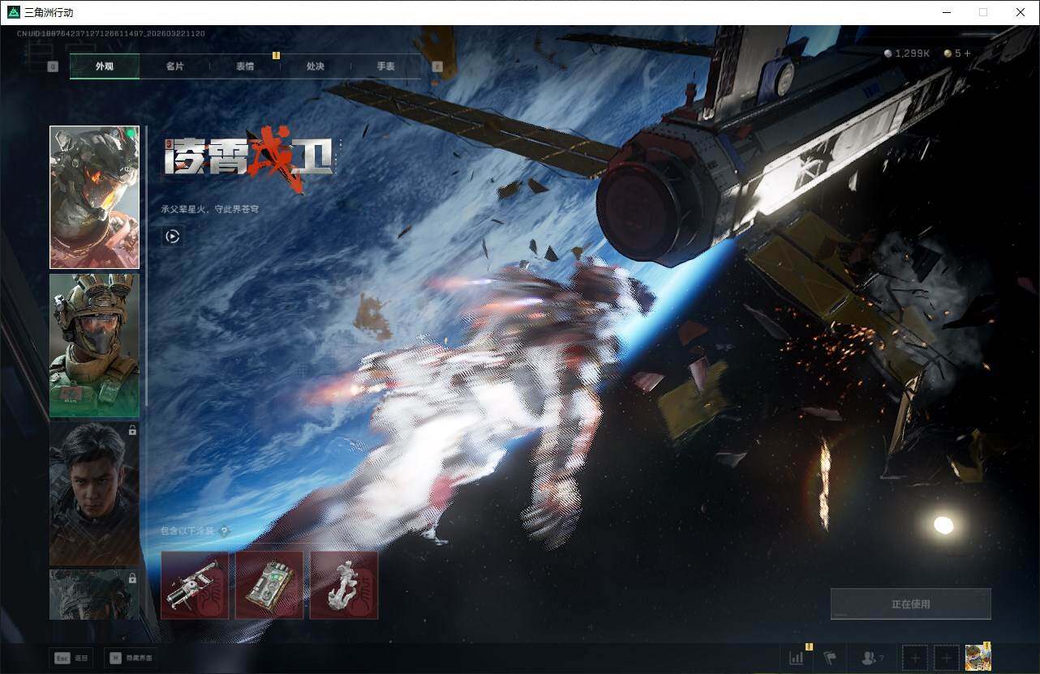Click the flag icon in the bottom bar

click(x=830, y=658)
